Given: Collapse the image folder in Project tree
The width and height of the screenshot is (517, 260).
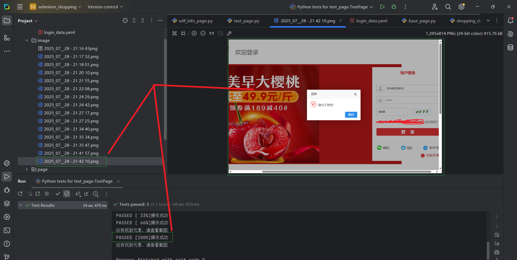Looking at the screenshot, I should pos(27,40).
